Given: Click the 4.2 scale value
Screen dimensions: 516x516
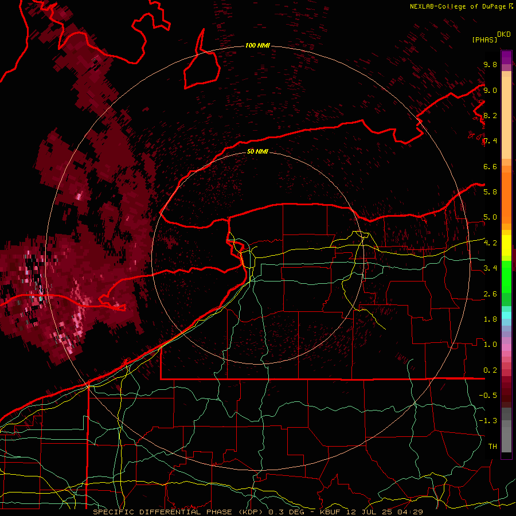Looking at the screenshot, I should pos(490,243).
